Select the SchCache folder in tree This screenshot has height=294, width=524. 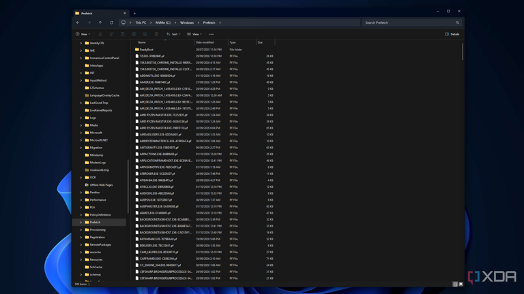(96, 267)
